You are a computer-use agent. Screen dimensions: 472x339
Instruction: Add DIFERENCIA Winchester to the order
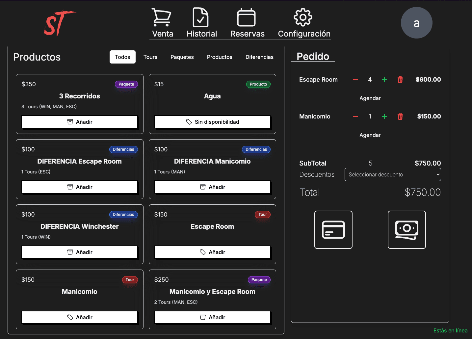79,252
